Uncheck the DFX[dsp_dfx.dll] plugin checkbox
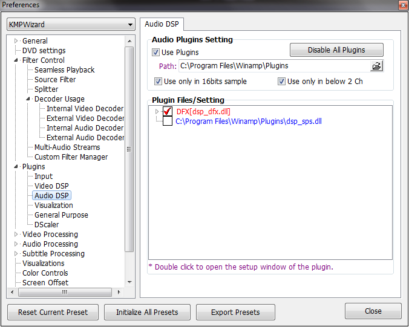Screen dimensions: 409x327 (x=168, y=112)
